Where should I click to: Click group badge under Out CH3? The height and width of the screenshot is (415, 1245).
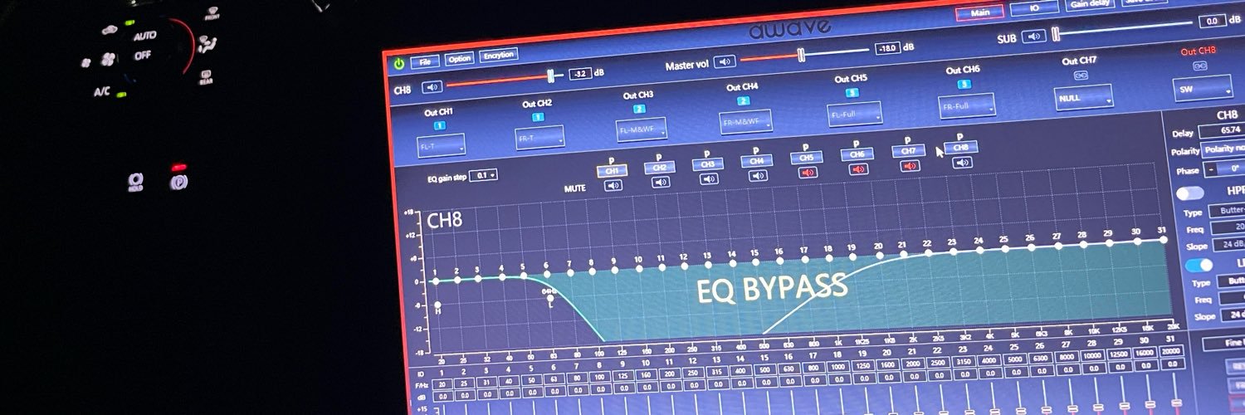(x=639, y=109)
